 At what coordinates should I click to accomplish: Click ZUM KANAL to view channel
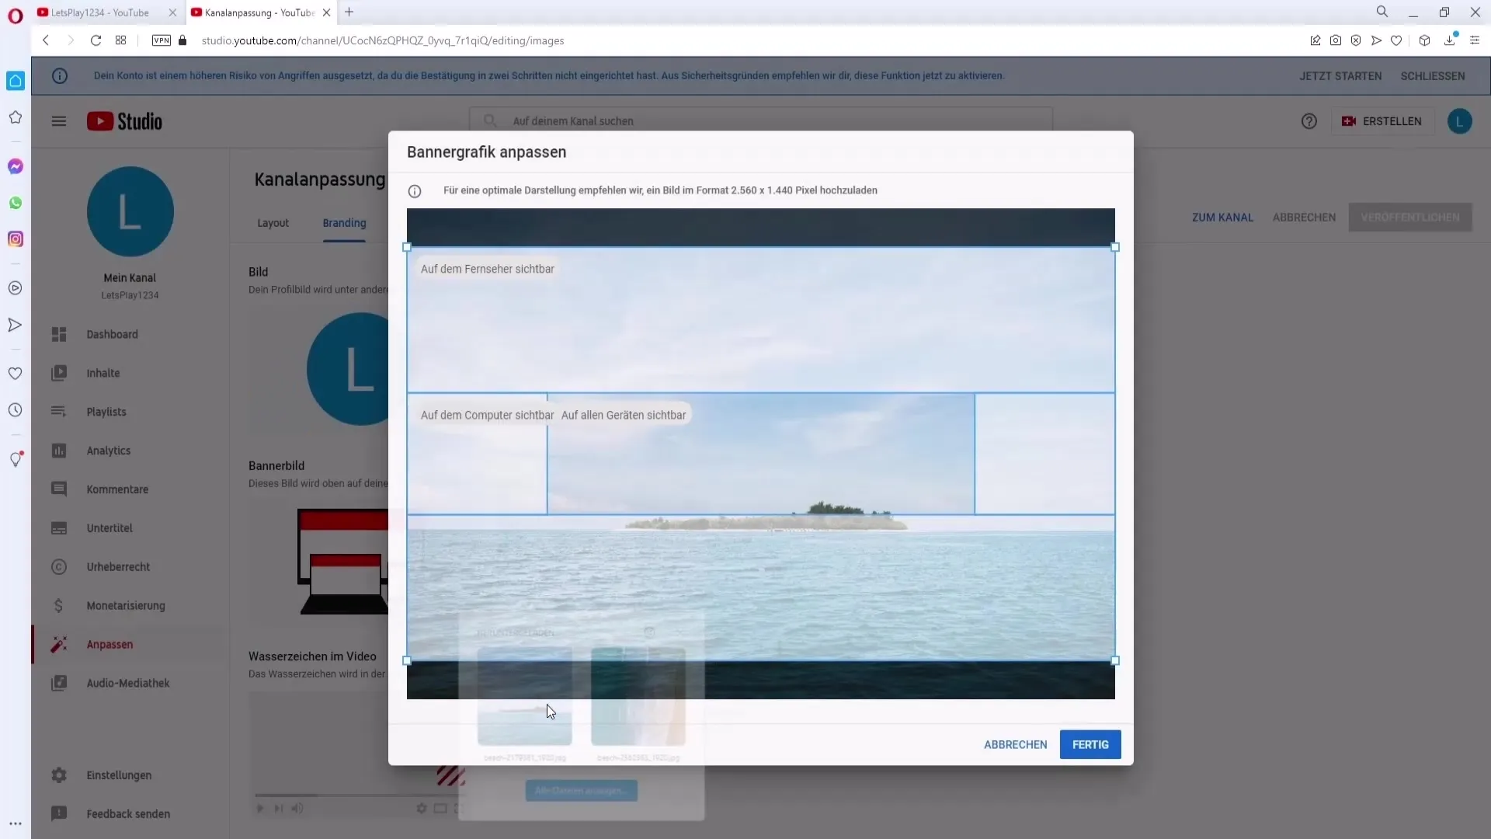pos(1222,218)
